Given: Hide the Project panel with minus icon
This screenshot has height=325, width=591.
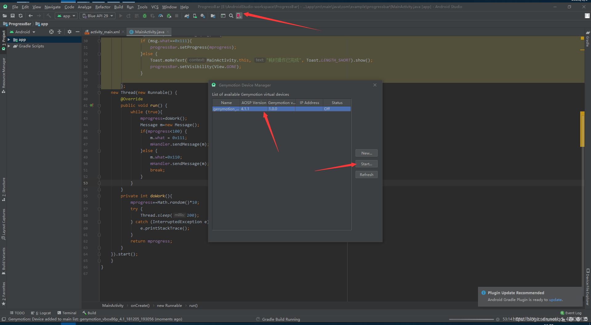Looking at the screenshot, I should (78, 32).
